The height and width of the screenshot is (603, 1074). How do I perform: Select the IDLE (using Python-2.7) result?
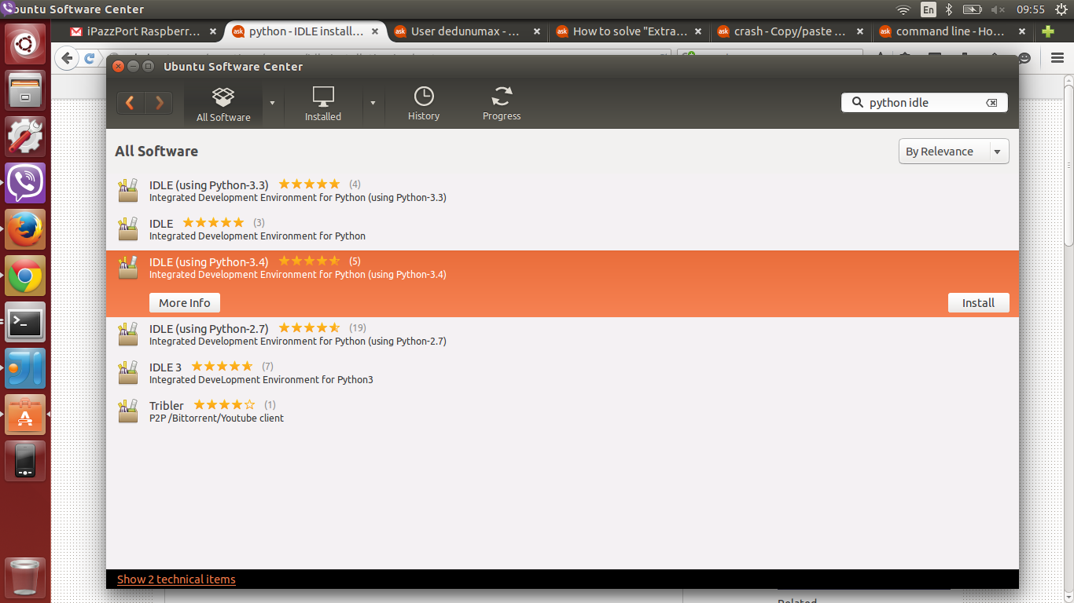[x=562, y=334]
